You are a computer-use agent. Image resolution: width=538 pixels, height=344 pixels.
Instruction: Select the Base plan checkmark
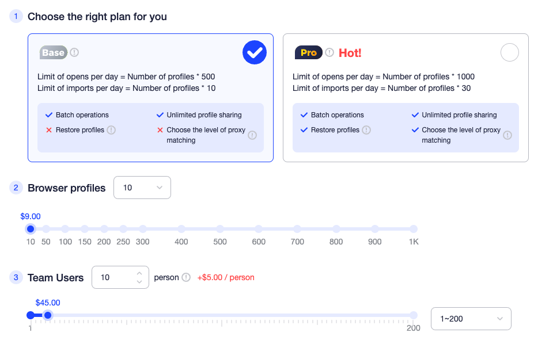click(255, 53)
